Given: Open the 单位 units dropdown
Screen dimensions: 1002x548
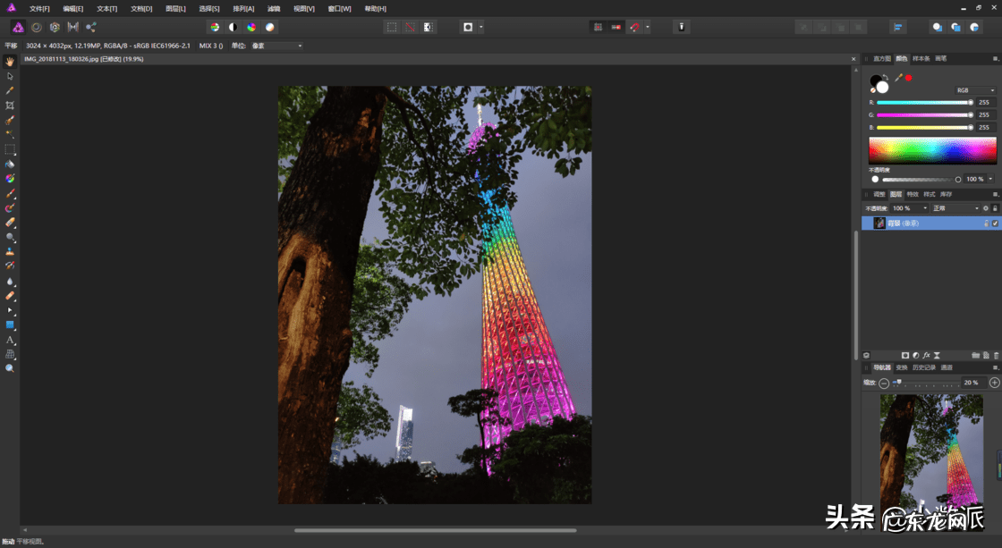Looking at the screenshot, I should pyautogui.click(x=276, y=46).
